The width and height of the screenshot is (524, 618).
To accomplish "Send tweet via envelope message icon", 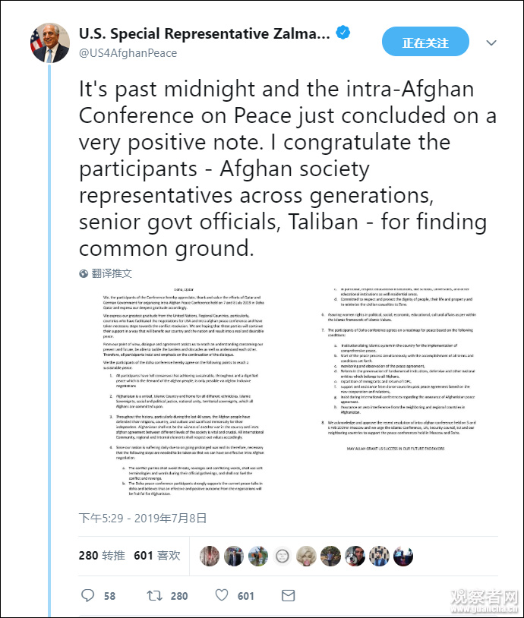I will [287, 595].
